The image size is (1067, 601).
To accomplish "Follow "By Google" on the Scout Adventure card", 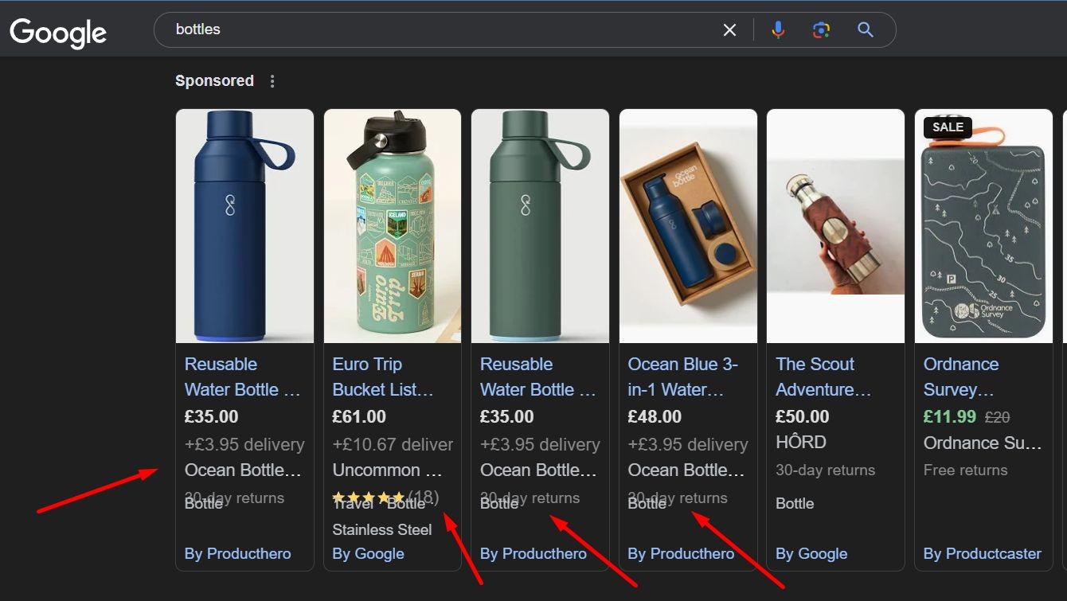I will 811,553.
